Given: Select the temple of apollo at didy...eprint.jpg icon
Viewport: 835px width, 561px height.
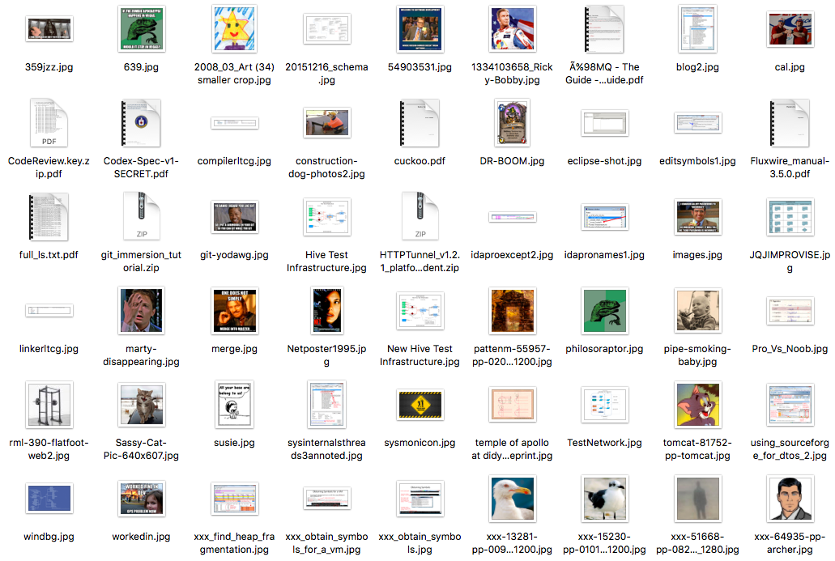Looking at the screenshot, I should (x=513, y=405).
